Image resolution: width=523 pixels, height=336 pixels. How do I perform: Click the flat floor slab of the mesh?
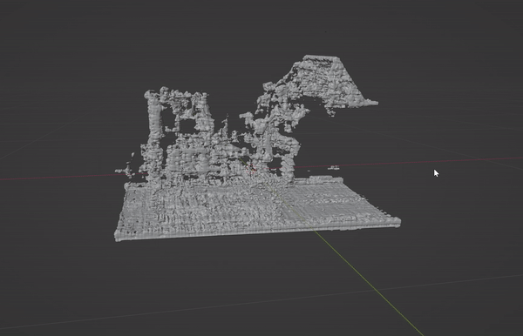257,210
